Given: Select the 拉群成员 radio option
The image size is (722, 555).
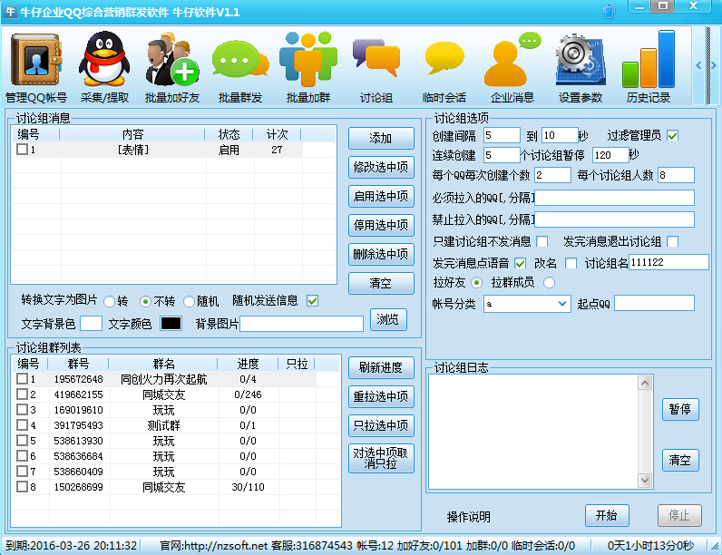Looking at the screenshot, I should tap(549, 283).
